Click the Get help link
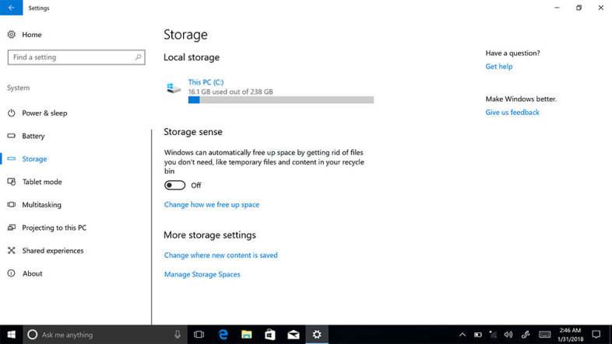The width and height of the screenshot is (612, 344). tap(498, 67)
